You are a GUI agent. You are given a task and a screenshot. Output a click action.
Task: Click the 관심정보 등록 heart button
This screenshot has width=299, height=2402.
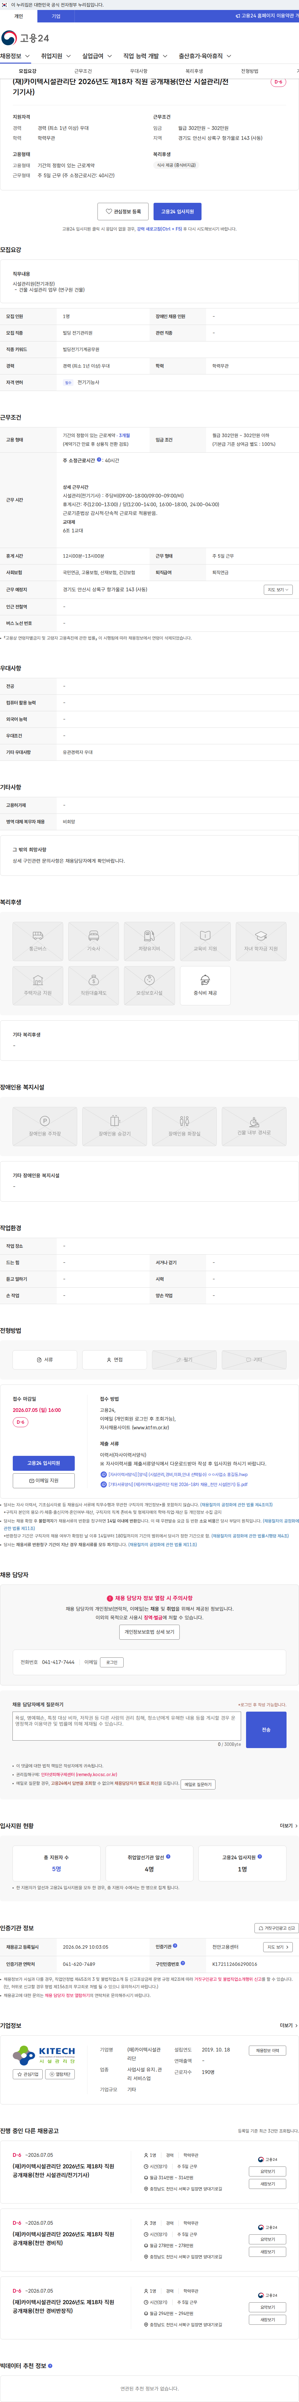123,212
